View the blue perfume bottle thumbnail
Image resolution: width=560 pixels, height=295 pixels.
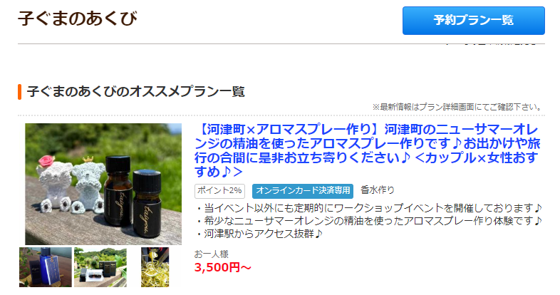click(x=46, y=267)
